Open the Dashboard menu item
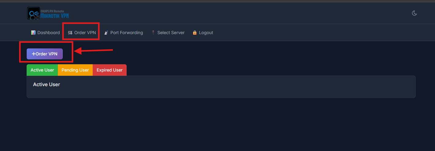 tap(46, 33)
